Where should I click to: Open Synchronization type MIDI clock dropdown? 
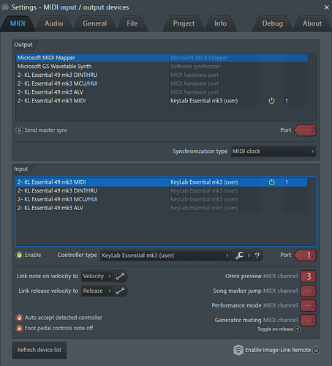[x=273, y=152]
